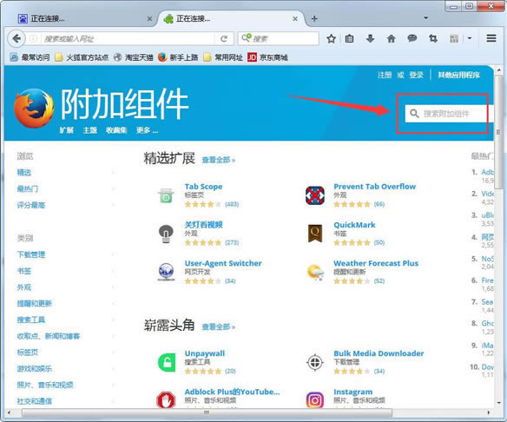Click the 注册 link
Viewport: 507px width, 422px height.
(x=385, y=75)
